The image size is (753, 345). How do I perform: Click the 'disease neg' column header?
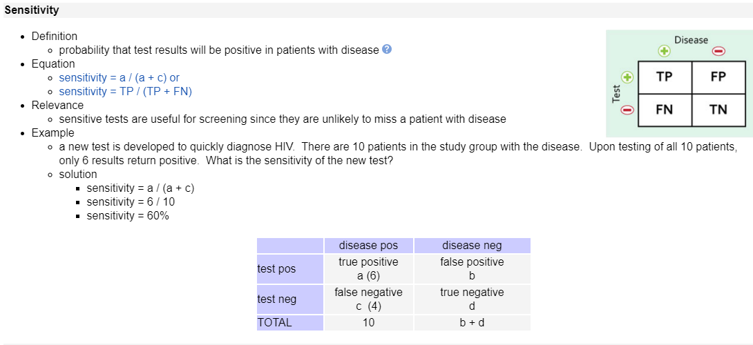[x=472, y=246]
